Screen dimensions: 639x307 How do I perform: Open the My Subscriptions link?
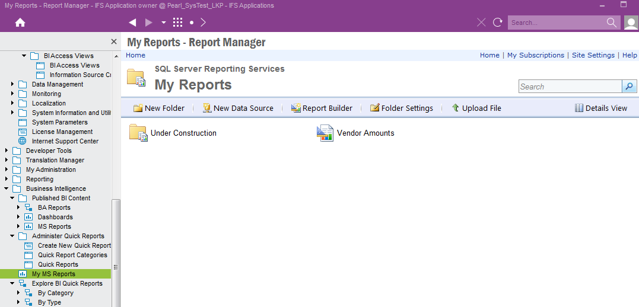click(x=535, y=55)
